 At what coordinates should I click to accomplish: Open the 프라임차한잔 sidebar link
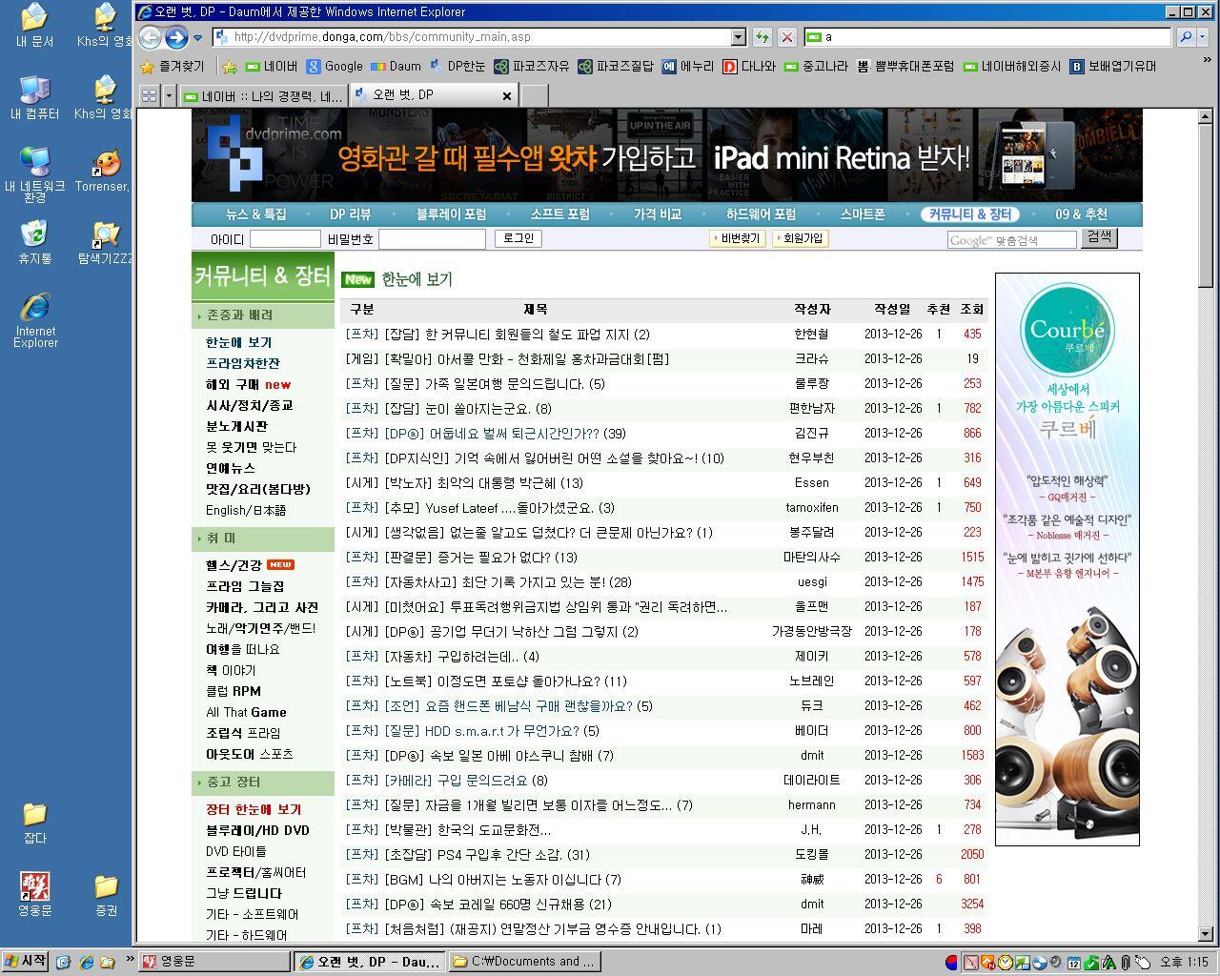point(243,363)
